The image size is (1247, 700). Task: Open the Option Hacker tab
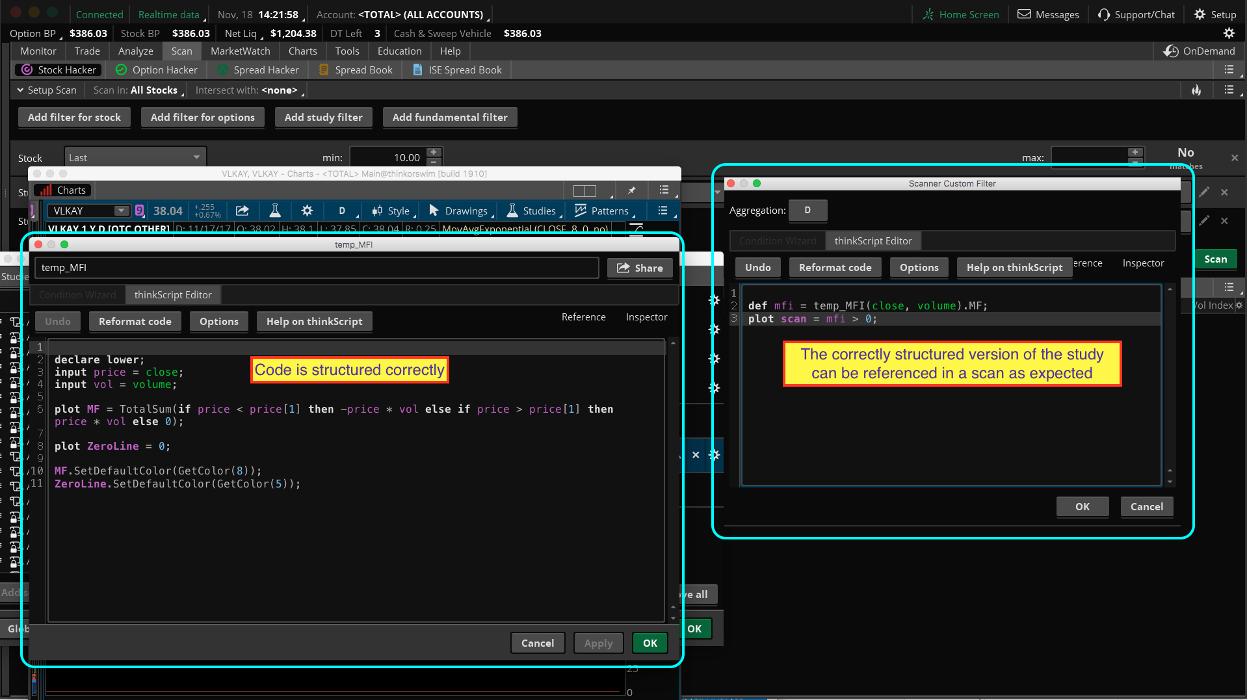coord(156,70)
